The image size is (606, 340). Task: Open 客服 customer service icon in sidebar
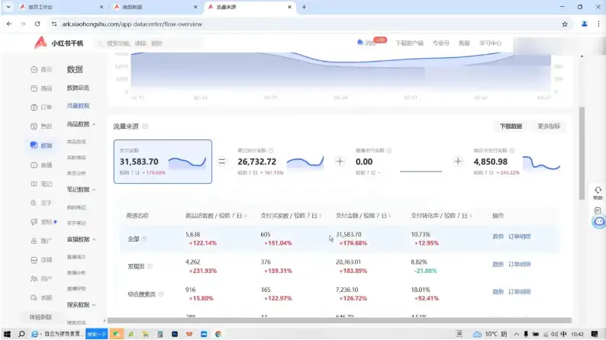[x=34, y=297]
